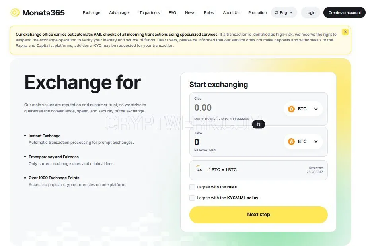Screen dimensions: 368x246
Task: Open the KYC/AML policy link
Action: 242,198
